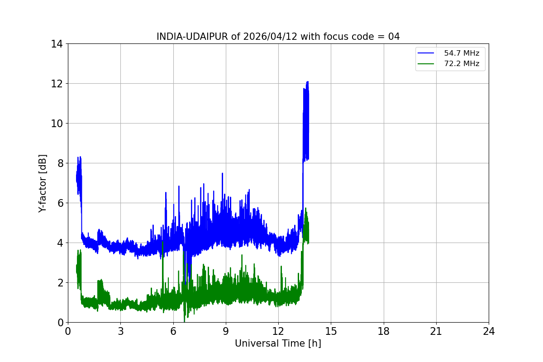Click the blue legend line sample
543x362 pixels.
click(x=426, y=53)
